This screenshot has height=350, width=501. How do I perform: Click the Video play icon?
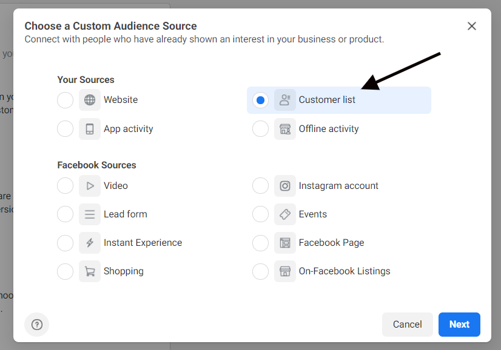[90, 185]
